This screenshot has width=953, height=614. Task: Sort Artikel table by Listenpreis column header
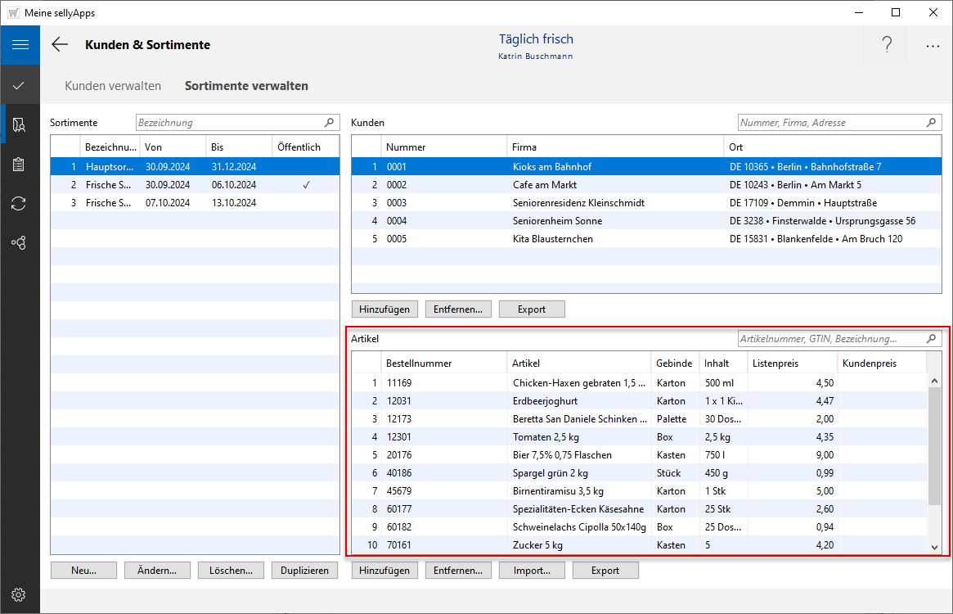pyautogui.click(x=792, y=363)
